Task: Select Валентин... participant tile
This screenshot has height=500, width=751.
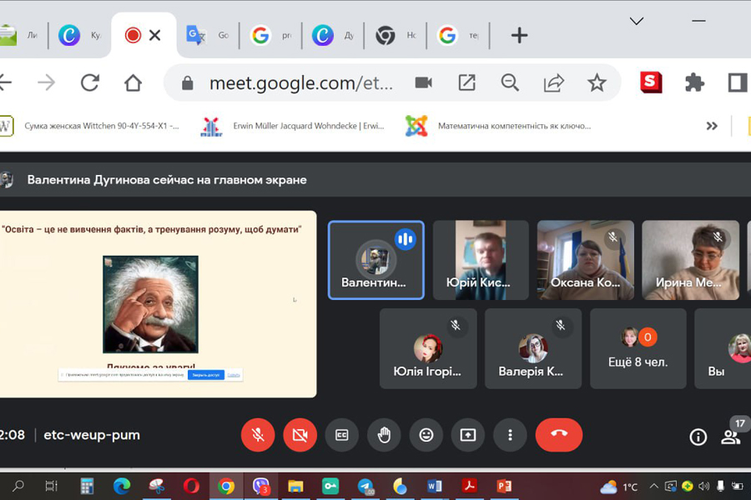Action: click(x=376, y=260)
